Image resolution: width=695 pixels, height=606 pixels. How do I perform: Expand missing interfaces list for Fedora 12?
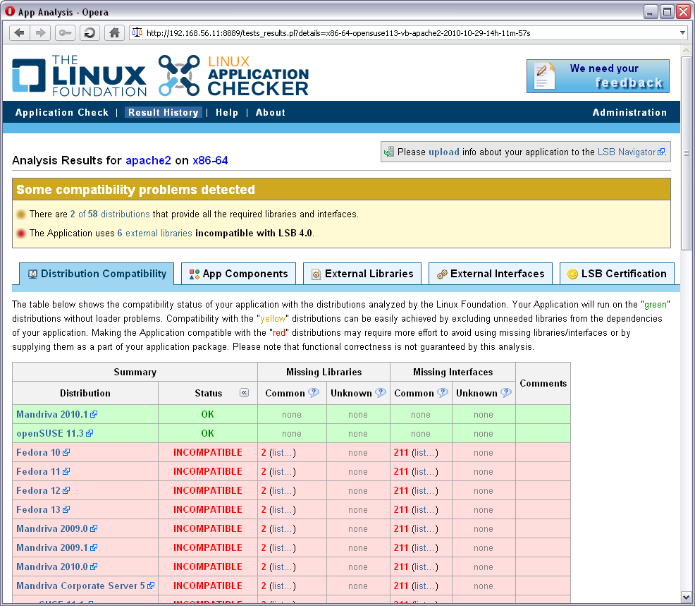coord(424,491)
